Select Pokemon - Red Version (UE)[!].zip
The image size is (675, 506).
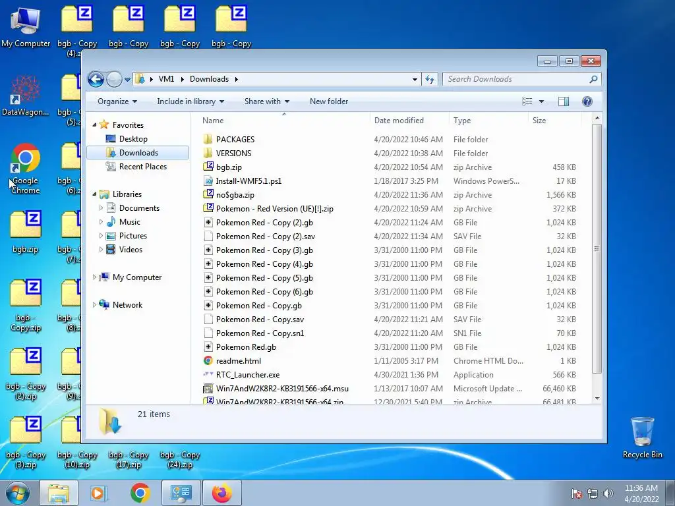click(x=274, y=209)
